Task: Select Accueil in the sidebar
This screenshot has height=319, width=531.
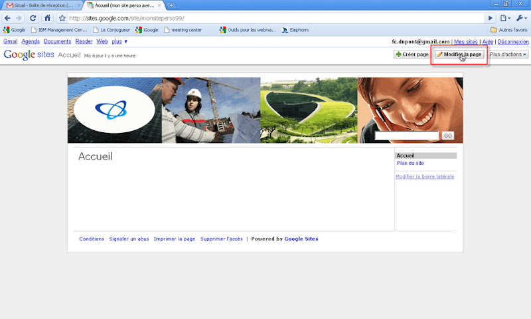Action: 425,156
